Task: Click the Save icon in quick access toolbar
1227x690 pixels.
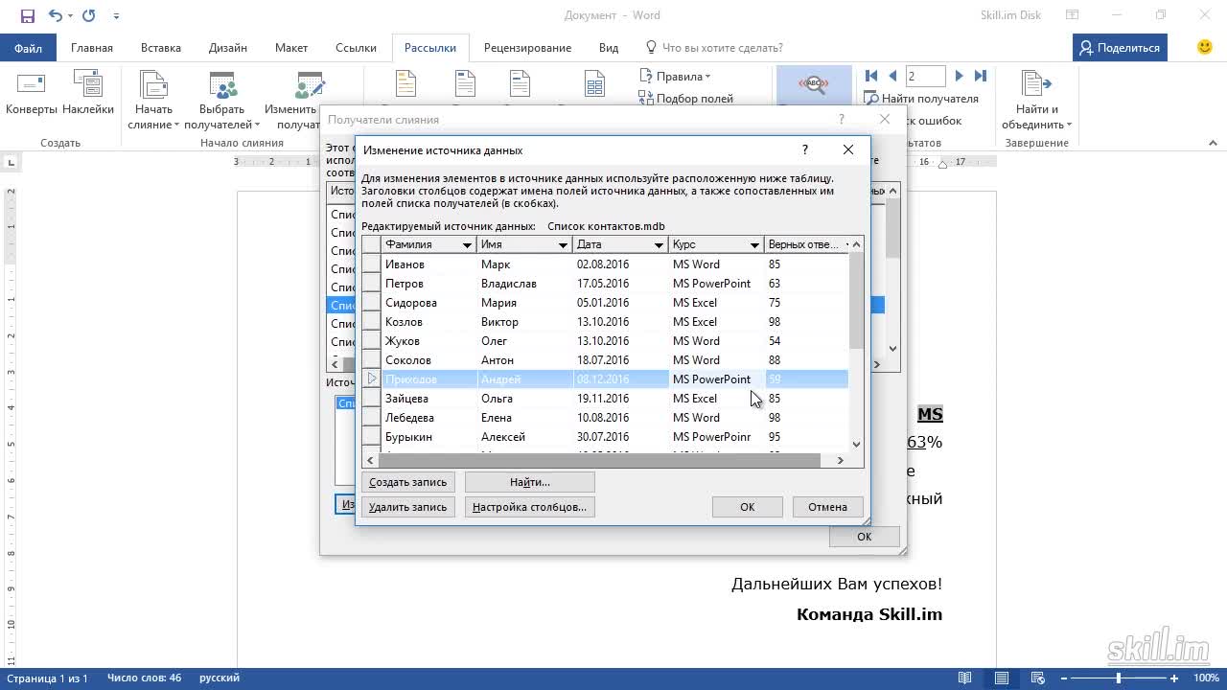Action: [27, 15]
